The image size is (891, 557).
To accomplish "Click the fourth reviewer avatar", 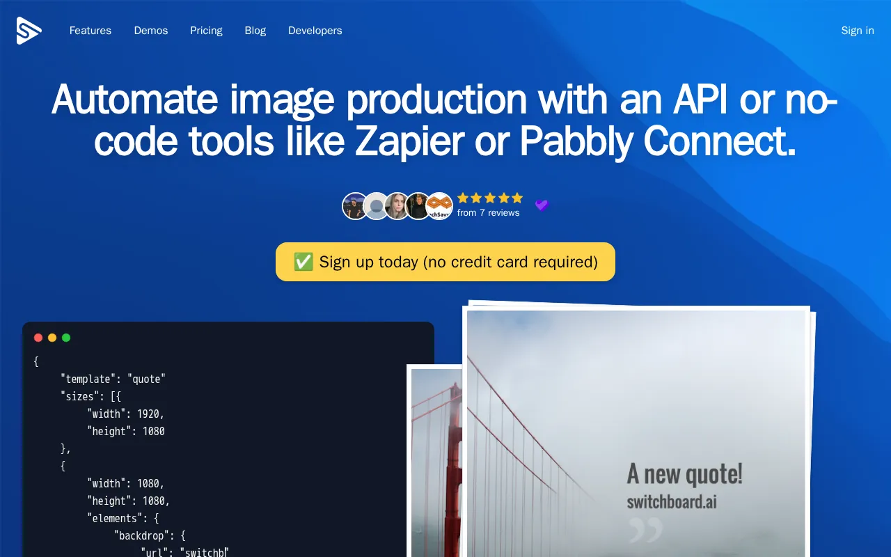I will (418, 206).
